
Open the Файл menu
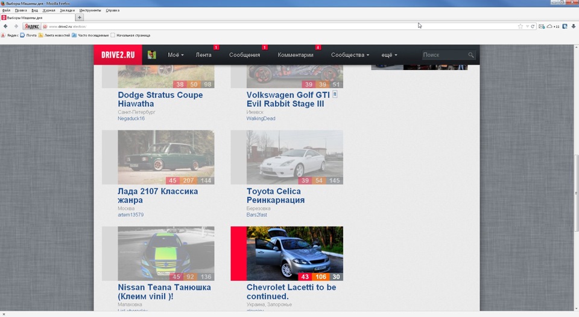point(6,10)
